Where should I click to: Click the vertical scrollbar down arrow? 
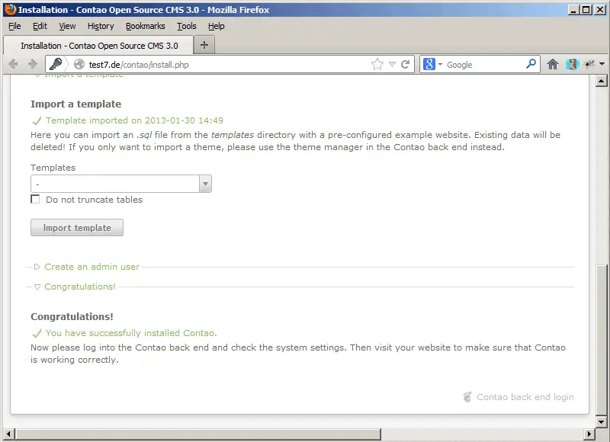pyautogui.click(x=601, y=421)
